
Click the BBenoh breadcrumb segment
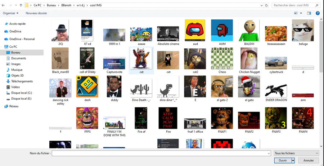pos(66,5)
